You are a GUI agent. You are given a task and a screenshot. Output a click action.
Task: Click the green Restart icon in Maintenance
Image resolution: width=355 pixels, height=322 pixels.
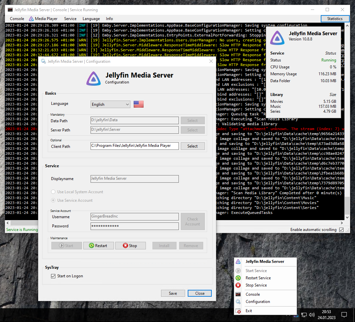pos(92,245)
